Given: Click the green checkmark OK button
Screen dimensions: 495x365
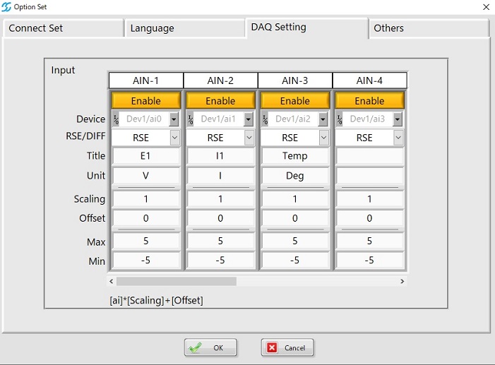Looking at the screenshot, I should point(210,347).
